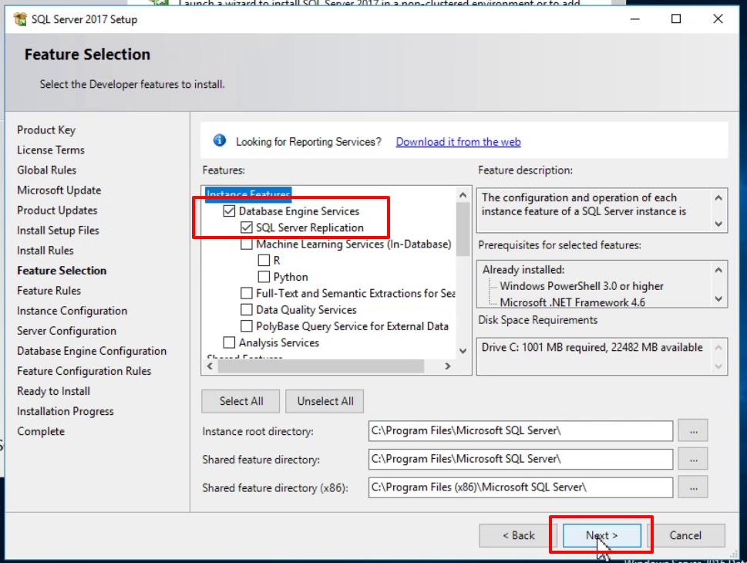Screen dimensions: 747x563
Task: Cancel the SQL Server setup
Action: [x=685, y=535]
